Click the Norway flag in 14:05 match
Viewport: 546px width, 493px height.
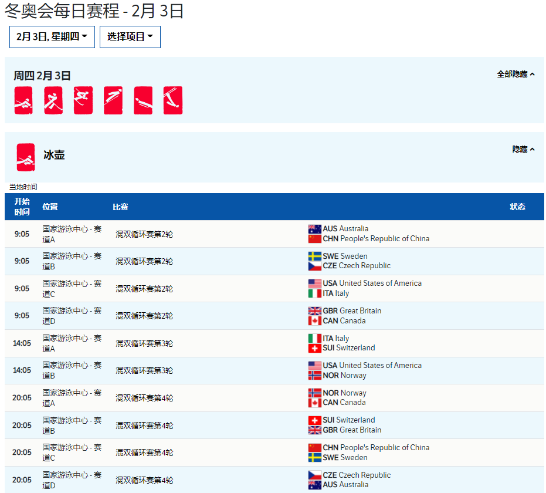[x=315, y=375]
